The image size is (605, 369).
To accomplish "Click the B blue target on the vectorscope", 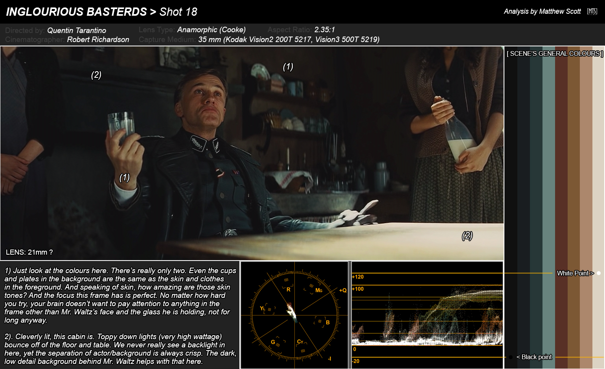I will 322,322.
